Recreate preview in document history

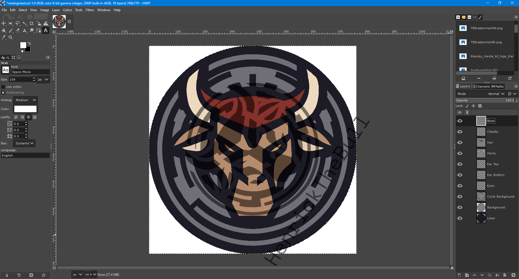[x=510, y=78]
